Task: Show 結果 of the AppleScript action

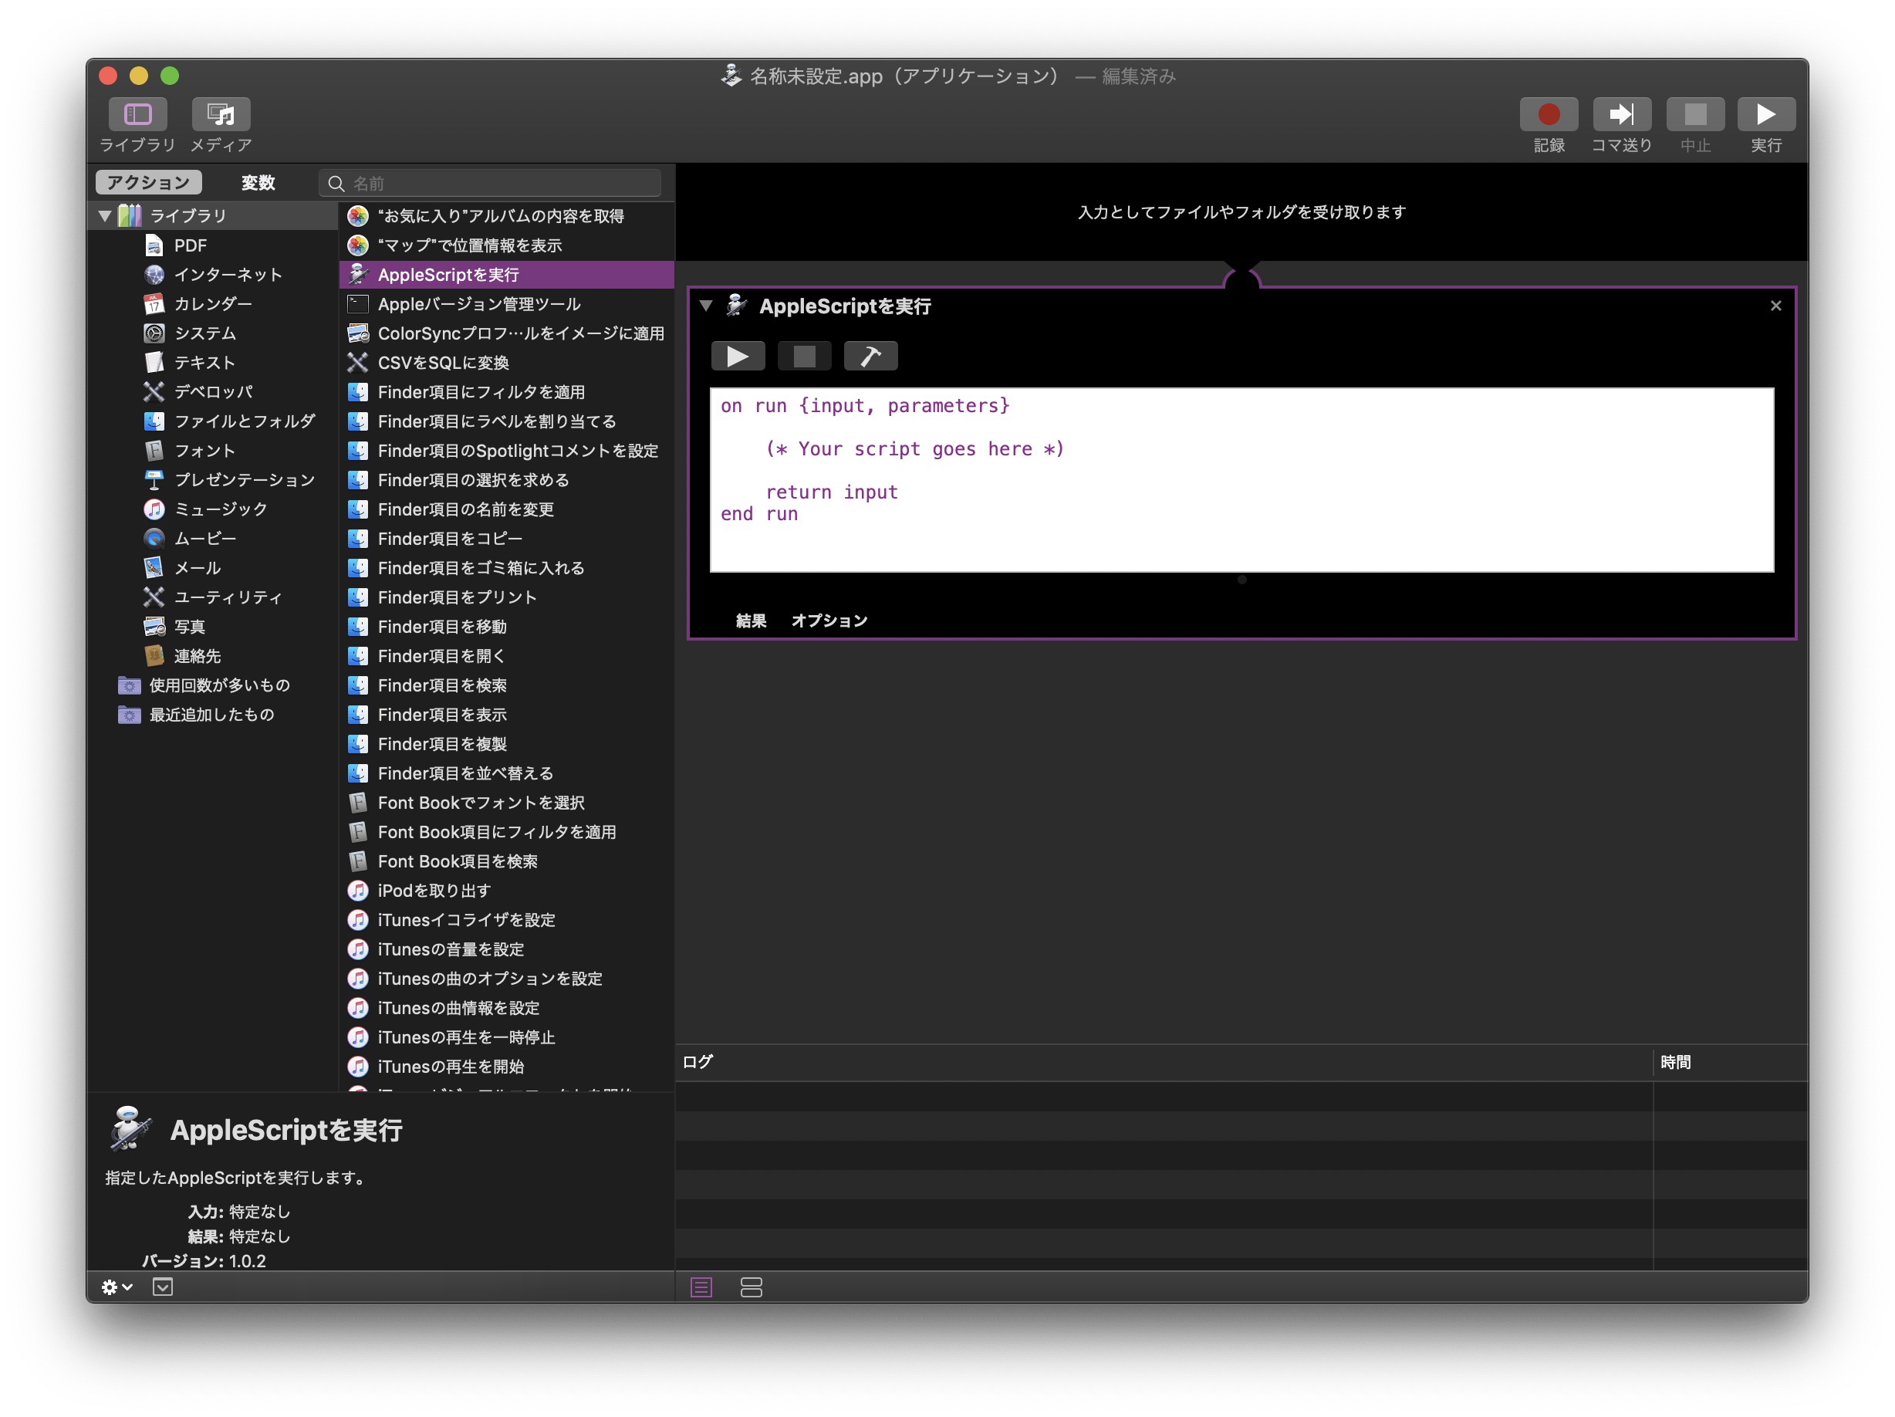Action: coord(751,621)
